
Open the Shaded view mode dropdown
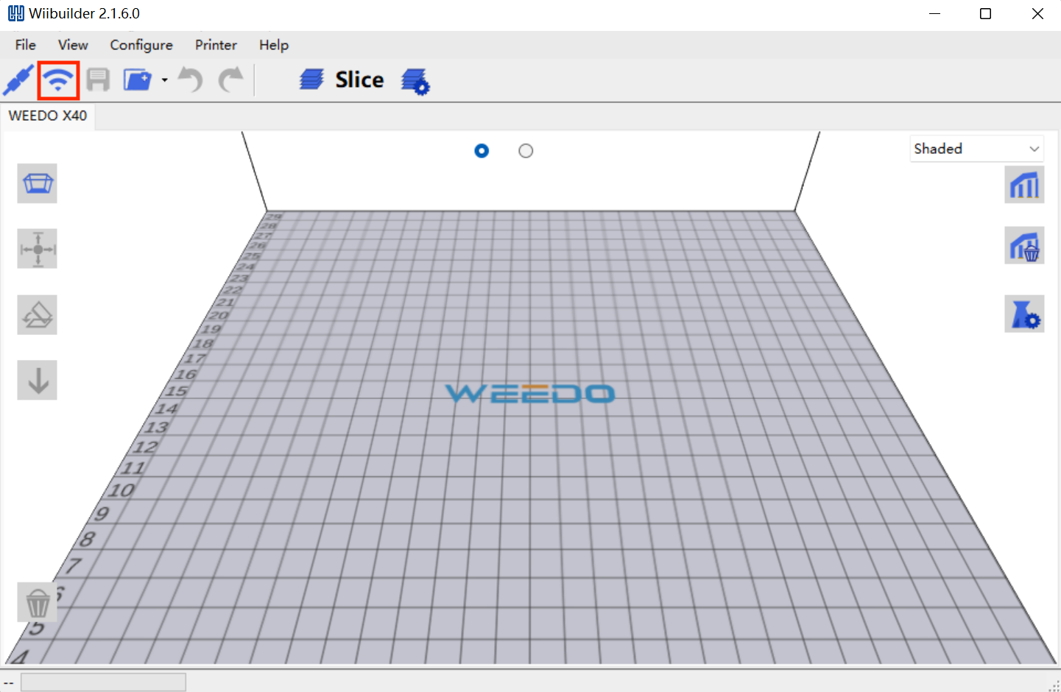[977, 149]
